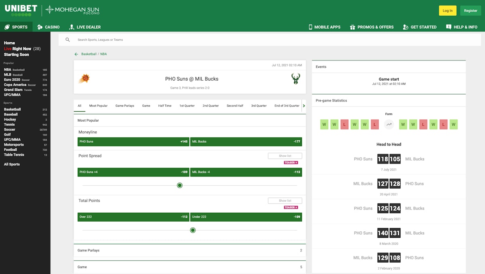Viewport: 485px width, 274px height.
Task: Open the Total Points Show list dropdown
Action: pos(285,200)
